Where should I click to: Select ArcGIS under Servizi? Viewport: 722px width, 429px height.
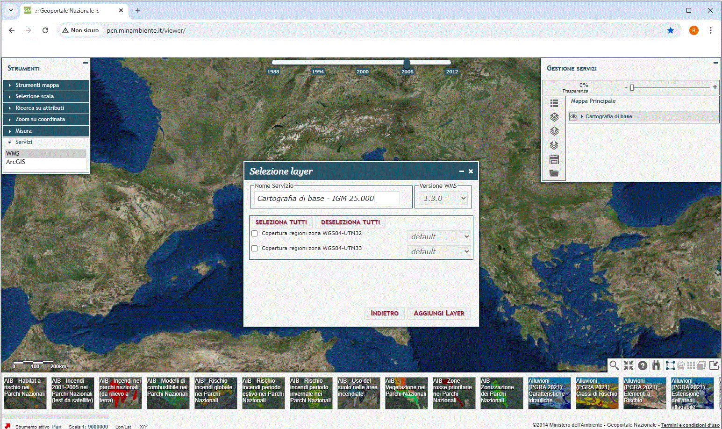click(16, 162)
